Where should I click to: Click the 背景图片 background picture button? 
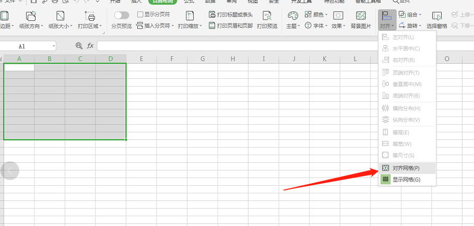361,20
